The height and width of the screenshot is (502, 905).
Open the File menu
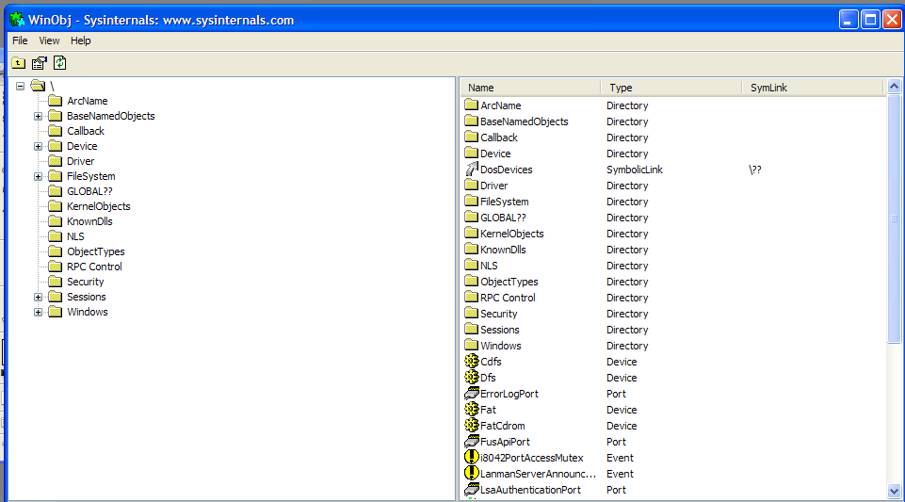[x=20, y=40]
